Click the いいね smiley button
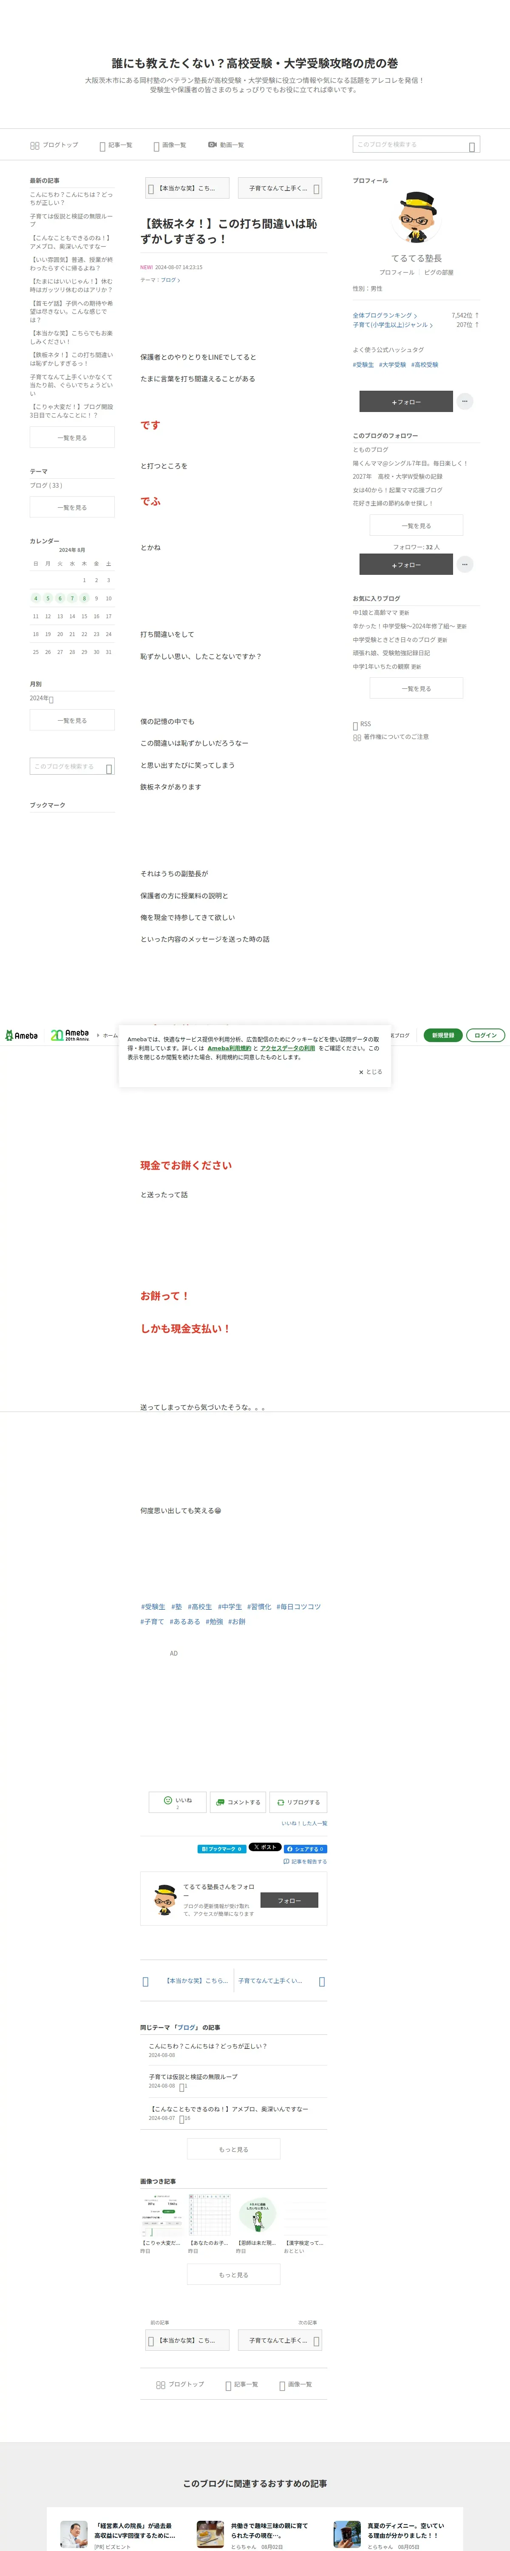This screenshot has width=510, height=2551. [x=177, y=1802]
